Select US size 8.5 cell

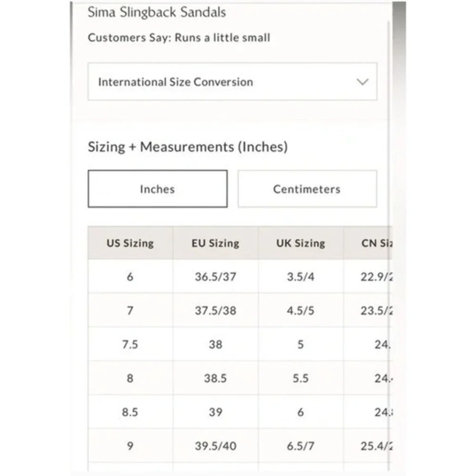tap(130, 412)
